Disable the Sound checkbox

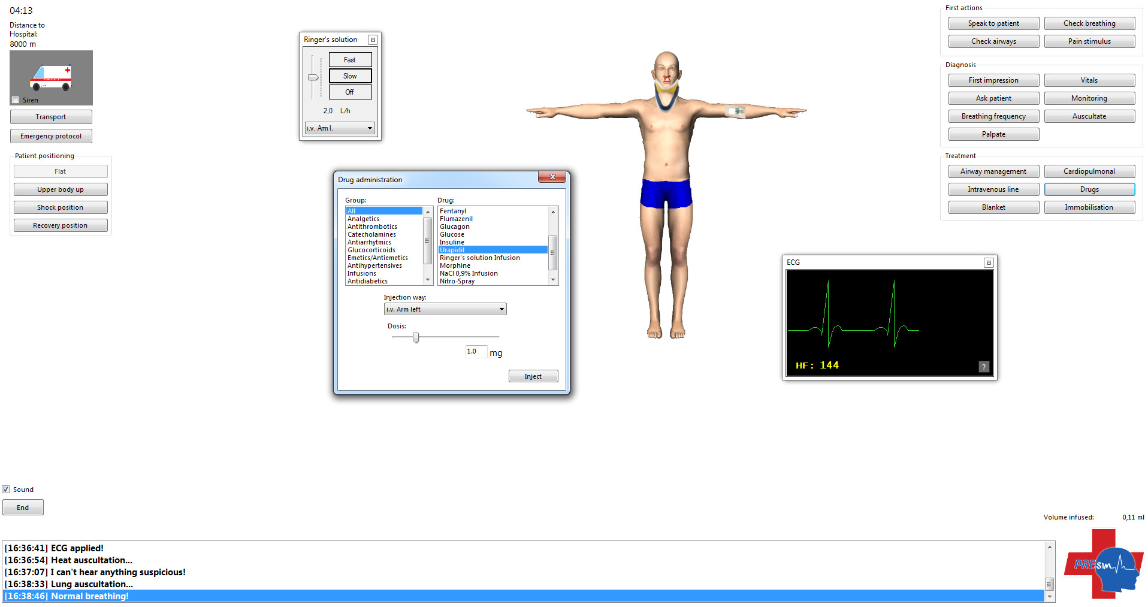click(x=5, y=489)
